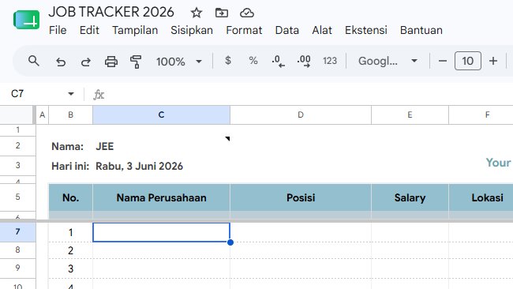513x289 pixels.
Task: Format as currency with dollar icon
Action: coord(228,61)
